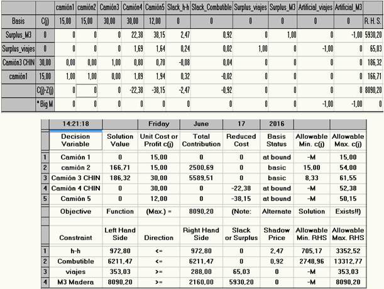
Task: Click the Decision Variable header cell
Action: [x=75, y=140]
